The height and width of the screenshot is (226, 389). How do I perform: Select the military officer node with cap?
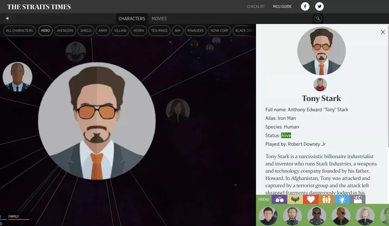click(17, 77)
